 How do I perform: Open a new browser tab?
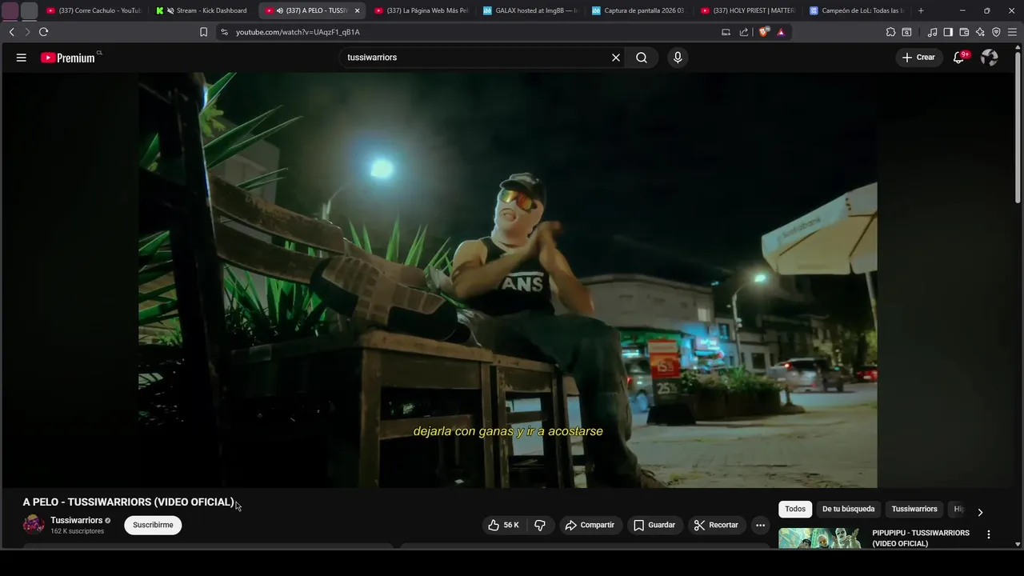921,10
